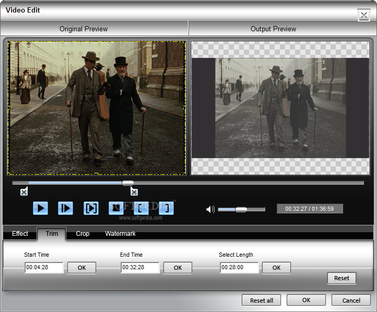Click the Start Time input field
The height and width of the screenshot is (312, 377).
point(44,268)
